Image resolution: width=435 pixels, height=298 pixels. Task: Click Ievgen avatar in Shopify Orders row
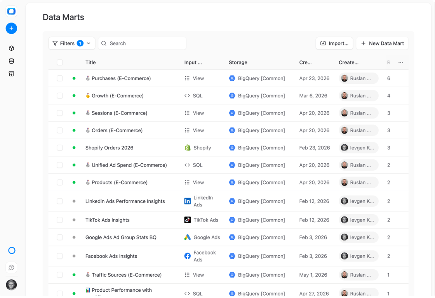pyautogui.click(x=344, y=148)
